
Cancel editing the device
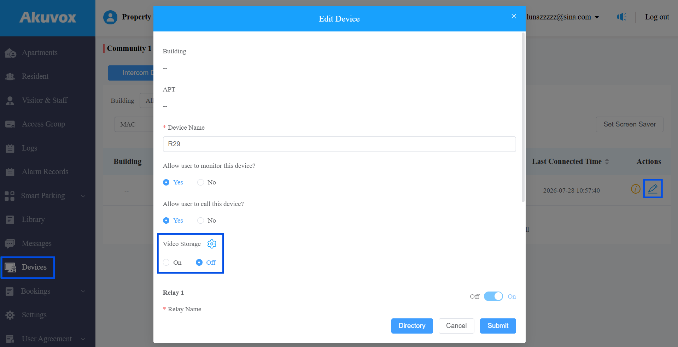(456, 326)
